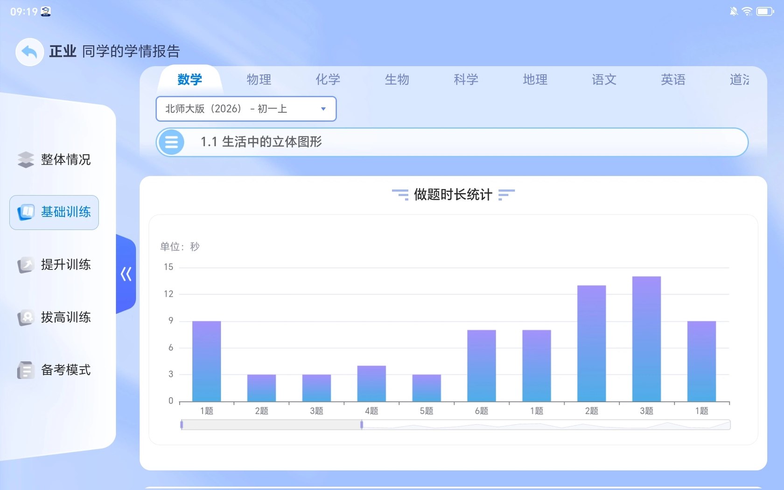
Task: Switch to the 地理 tab
Action: [535, 79]
